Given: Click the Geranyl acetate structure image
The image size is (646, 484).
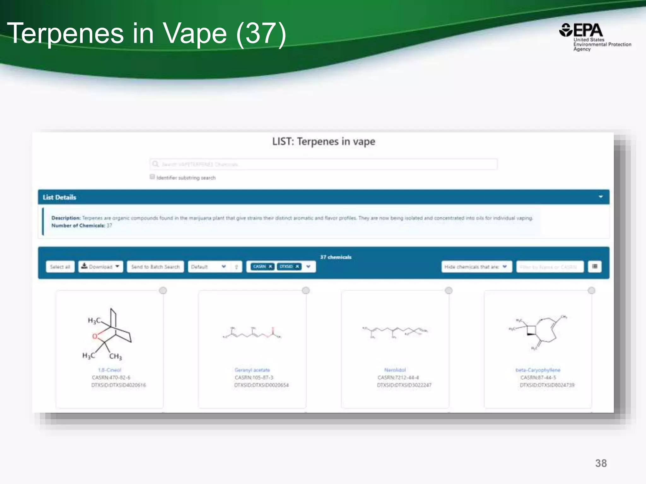Looking at the screenshot, I should point(252,333).
